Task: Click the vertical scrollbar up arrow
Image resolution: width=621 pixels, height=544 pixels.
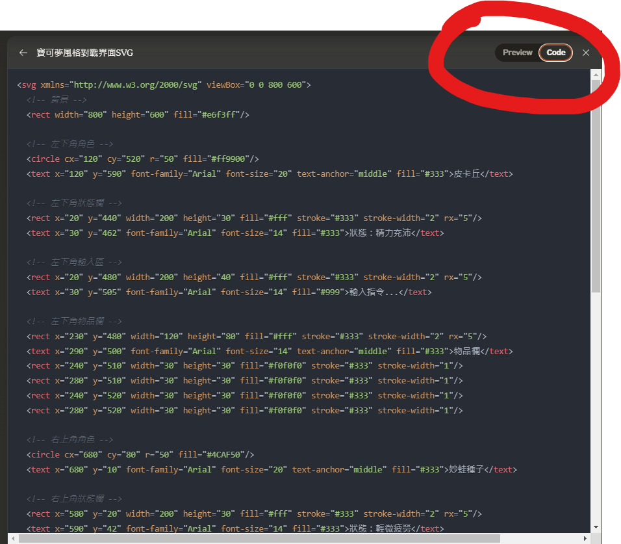Action: [596, 74]
